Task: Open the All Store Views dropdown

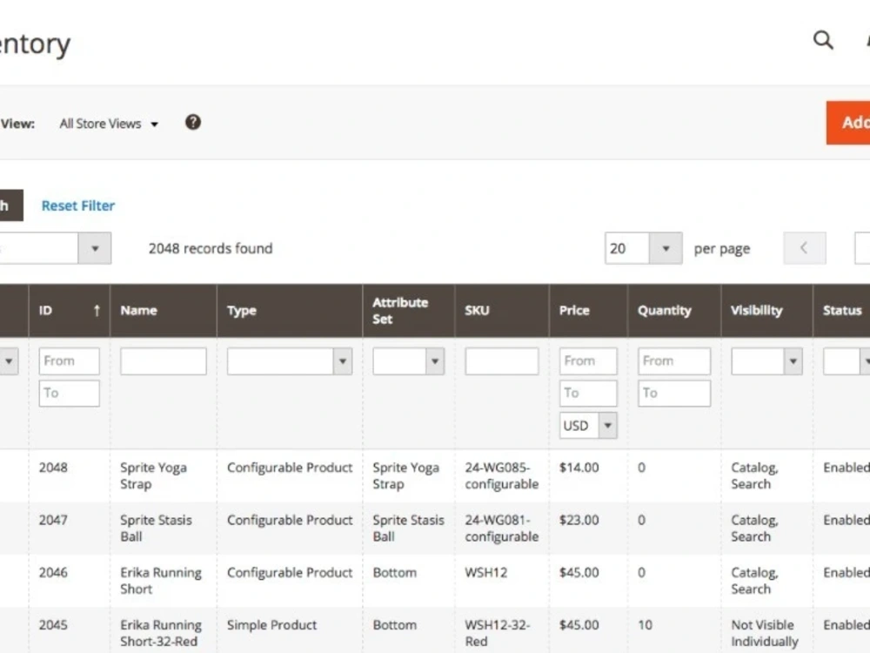Action: (x=109, y=124)
